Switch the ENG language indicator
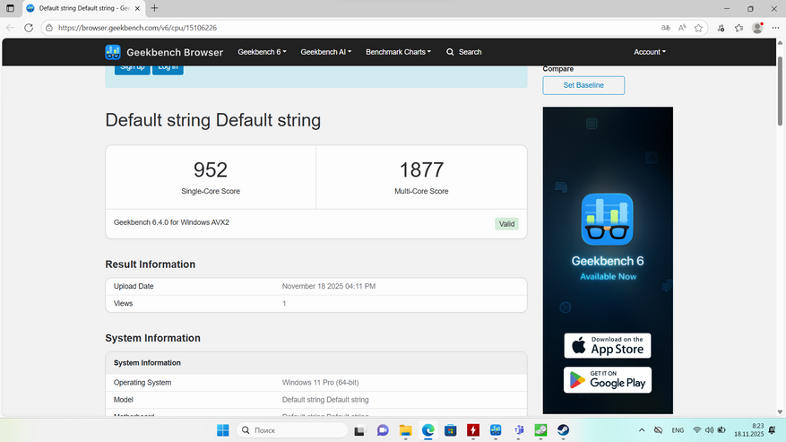Viewport: 786px width, 442px height. [678, 430]
